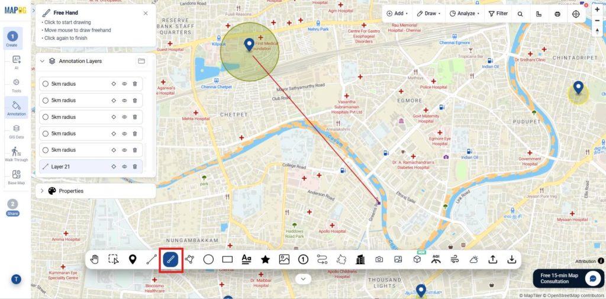Screen dimensions: 606x299
Task: Close the Free Hand instructions box
Action: pos(146,13)
